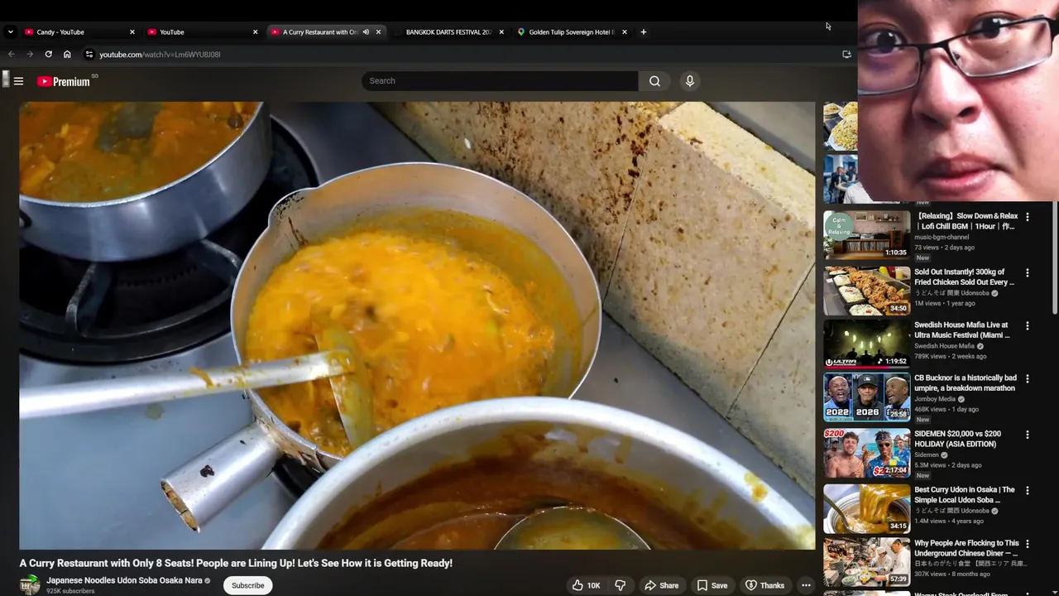This screenshot has height=596, width=1059.
Task: Share this video
Action: pos(661,585)
